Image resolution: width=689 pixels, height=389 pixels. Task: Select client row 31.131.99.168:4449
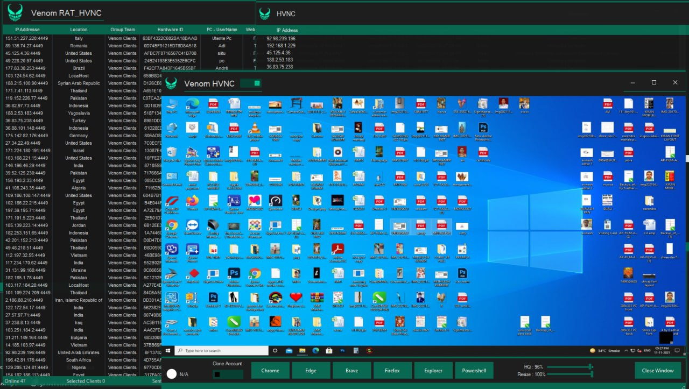pyautogui.click(x=82, y=270)
